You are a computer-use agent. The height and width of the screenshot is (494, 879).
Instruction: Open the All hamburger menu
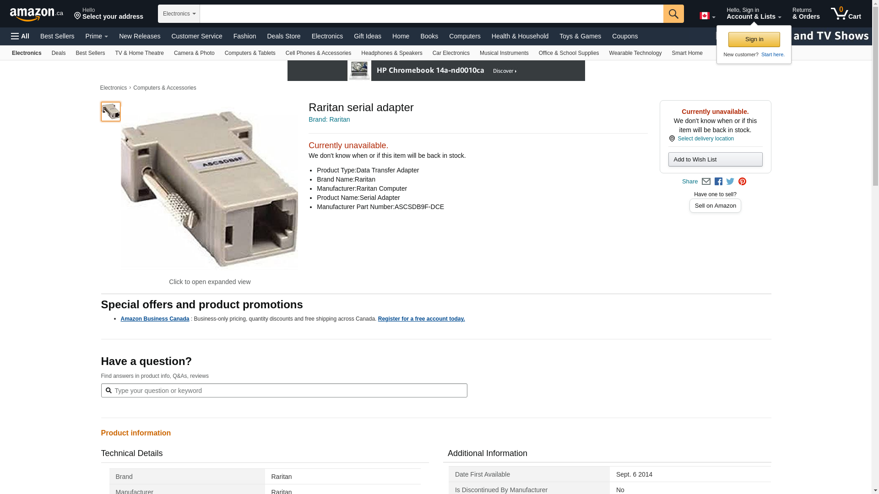click(x=20, y=36)
